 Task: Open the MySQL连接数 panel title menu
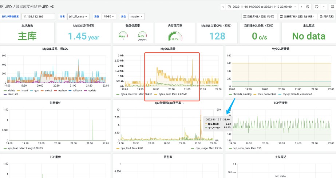pyautogui.click(x=281, y=49)
